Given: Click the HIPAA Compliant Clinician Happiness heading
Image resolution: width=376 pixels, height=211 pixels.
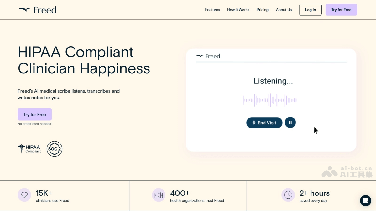Looking at the screenshot, I should [x=84, y=60].
